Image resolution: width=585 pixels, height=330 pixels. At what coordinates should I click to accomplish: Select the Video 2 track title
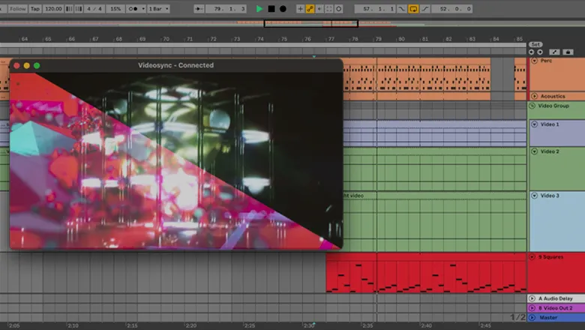(x=550, y=151)
